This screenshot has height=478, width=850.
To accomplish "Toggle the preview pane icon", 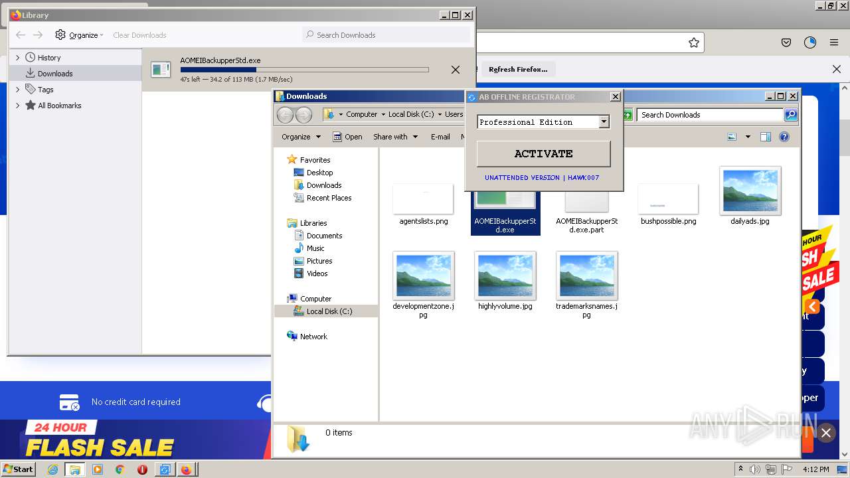I will coord(766,137).
